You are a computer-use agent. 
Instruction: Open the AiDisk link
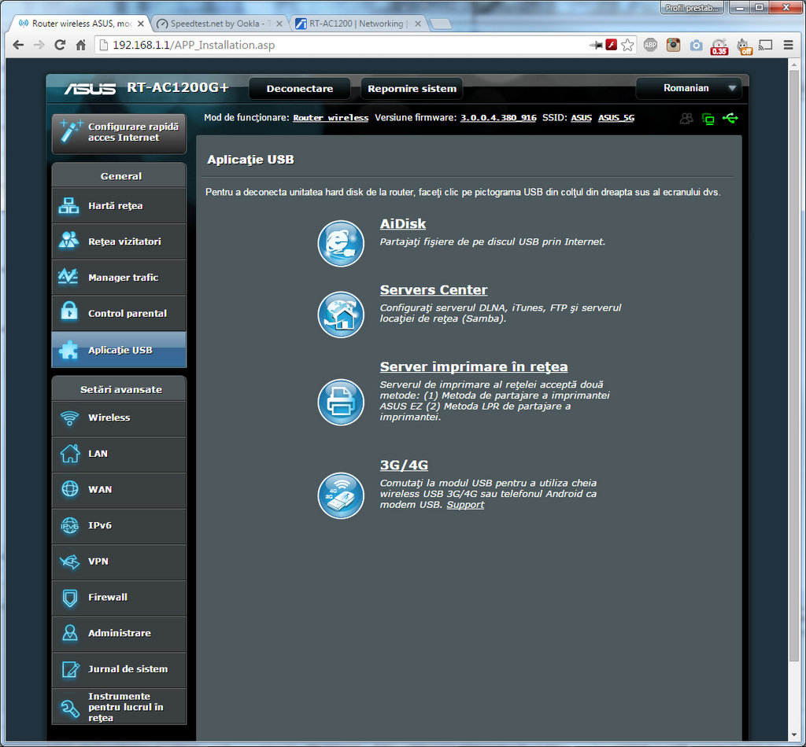coord(402,224)
